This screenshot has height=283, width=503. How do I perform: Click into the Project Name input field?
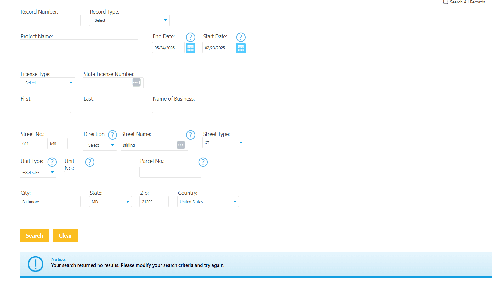click(79, 45)
